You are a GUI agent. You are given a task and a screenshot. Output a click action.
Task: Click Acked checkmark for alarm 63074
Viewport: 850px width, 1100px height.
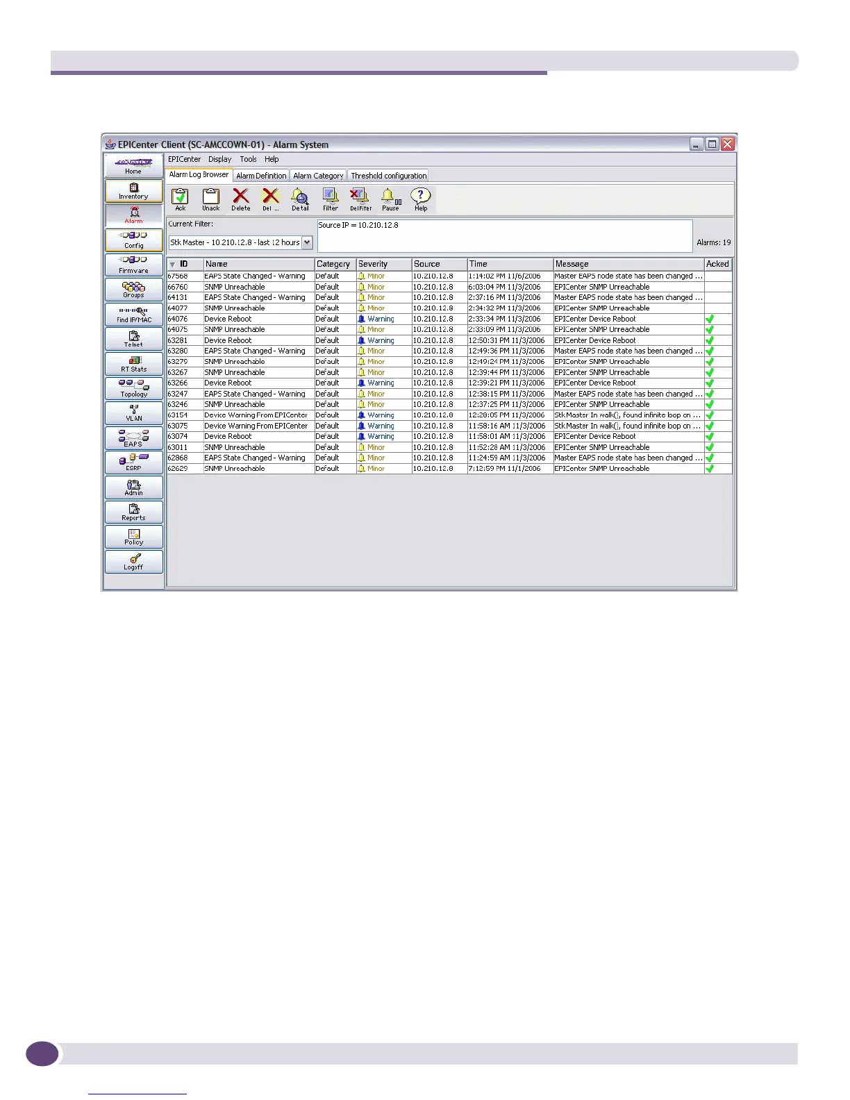pyautogui.click(x=710, y=436)
